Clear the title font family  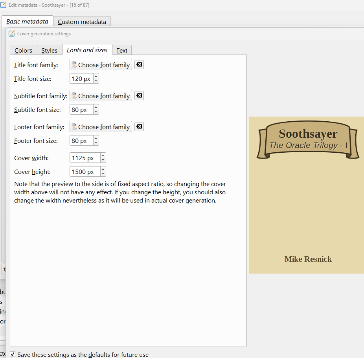tap(139, 64)
